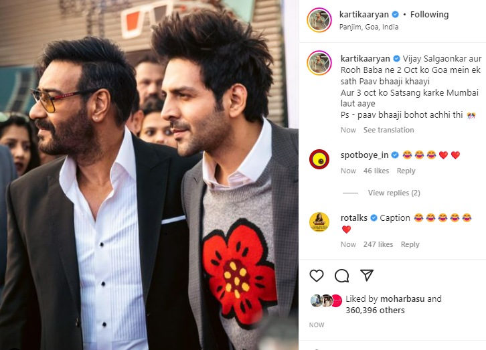Image resolution: width=486 pixels, height=350 pixels.
Task: Open comments via speech bubble icon
Action: [341, 275]
